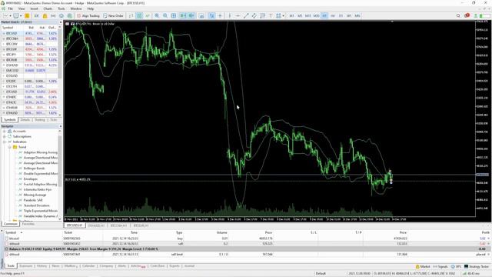The image size is (492, 277).
Task: Switch to Details tab in Market Watch
Action: click(25, 120)
